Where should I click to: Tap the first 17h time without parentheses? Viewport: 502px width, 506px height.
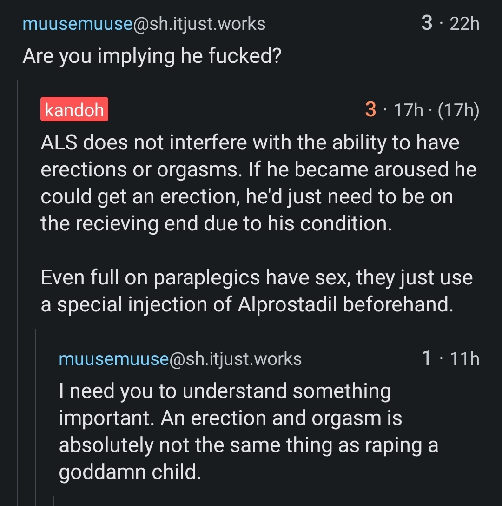tap(409, 110)
